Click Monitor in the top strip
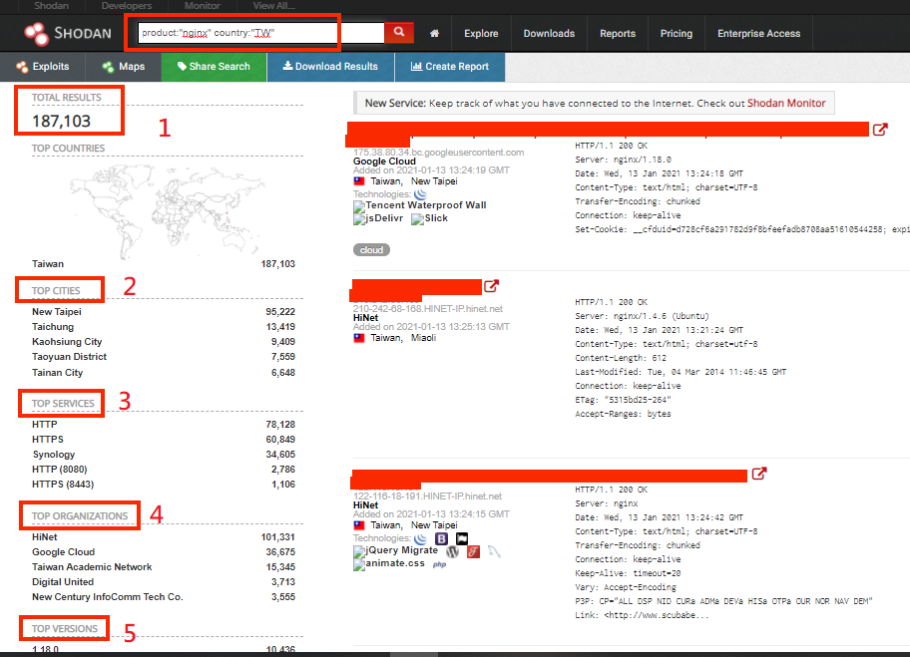The width and height of the screenshot is (910, 657). 202,6
